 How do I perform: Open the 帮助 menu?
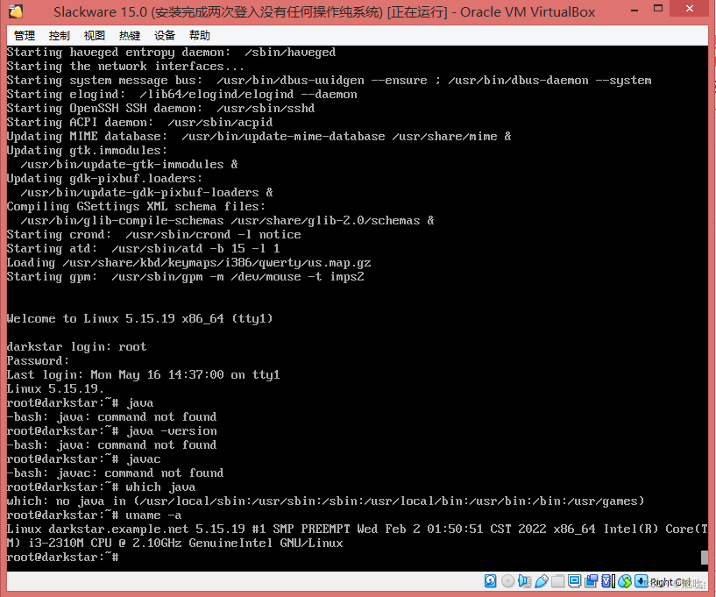pyautogui.click(x=198, y=35)
